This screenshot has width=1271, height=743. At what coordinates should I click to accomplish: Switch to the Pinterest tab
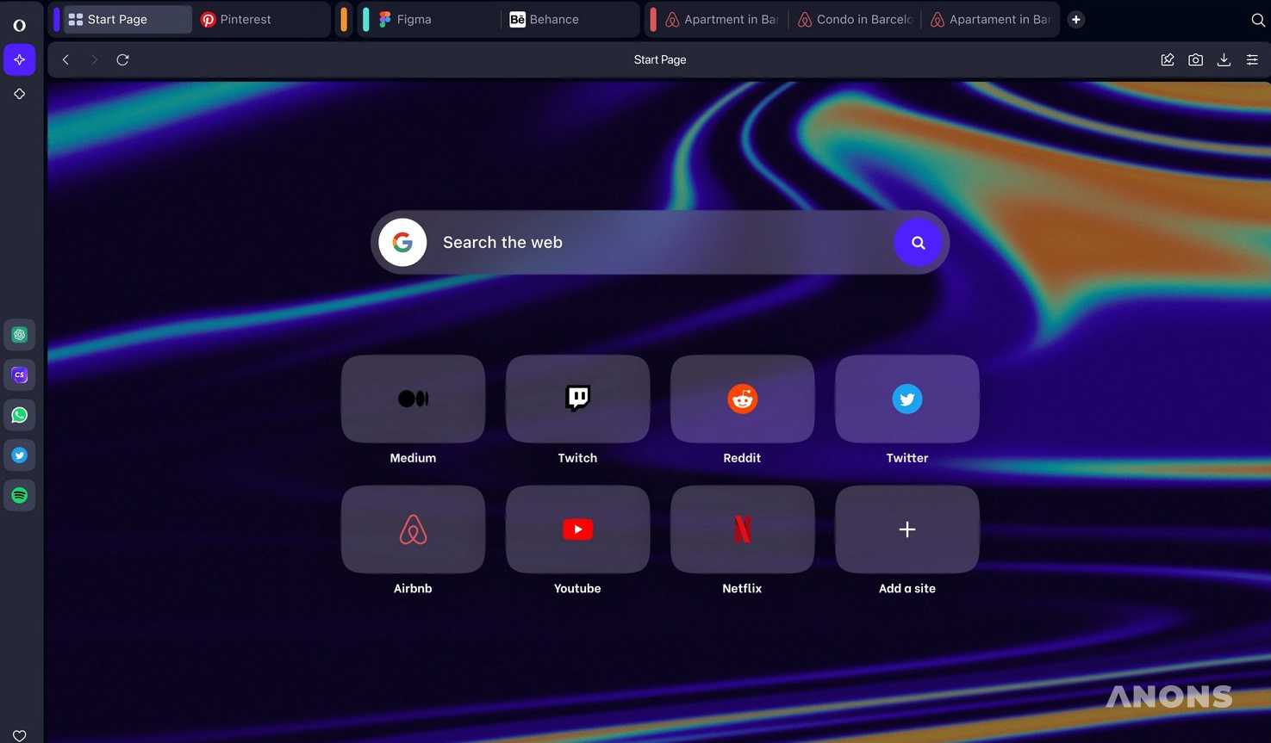[x=262, y=19]
